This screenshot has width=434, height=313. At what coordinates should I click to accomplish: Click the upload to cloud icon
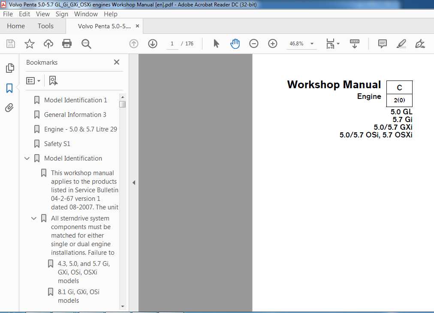pos(48,44)
